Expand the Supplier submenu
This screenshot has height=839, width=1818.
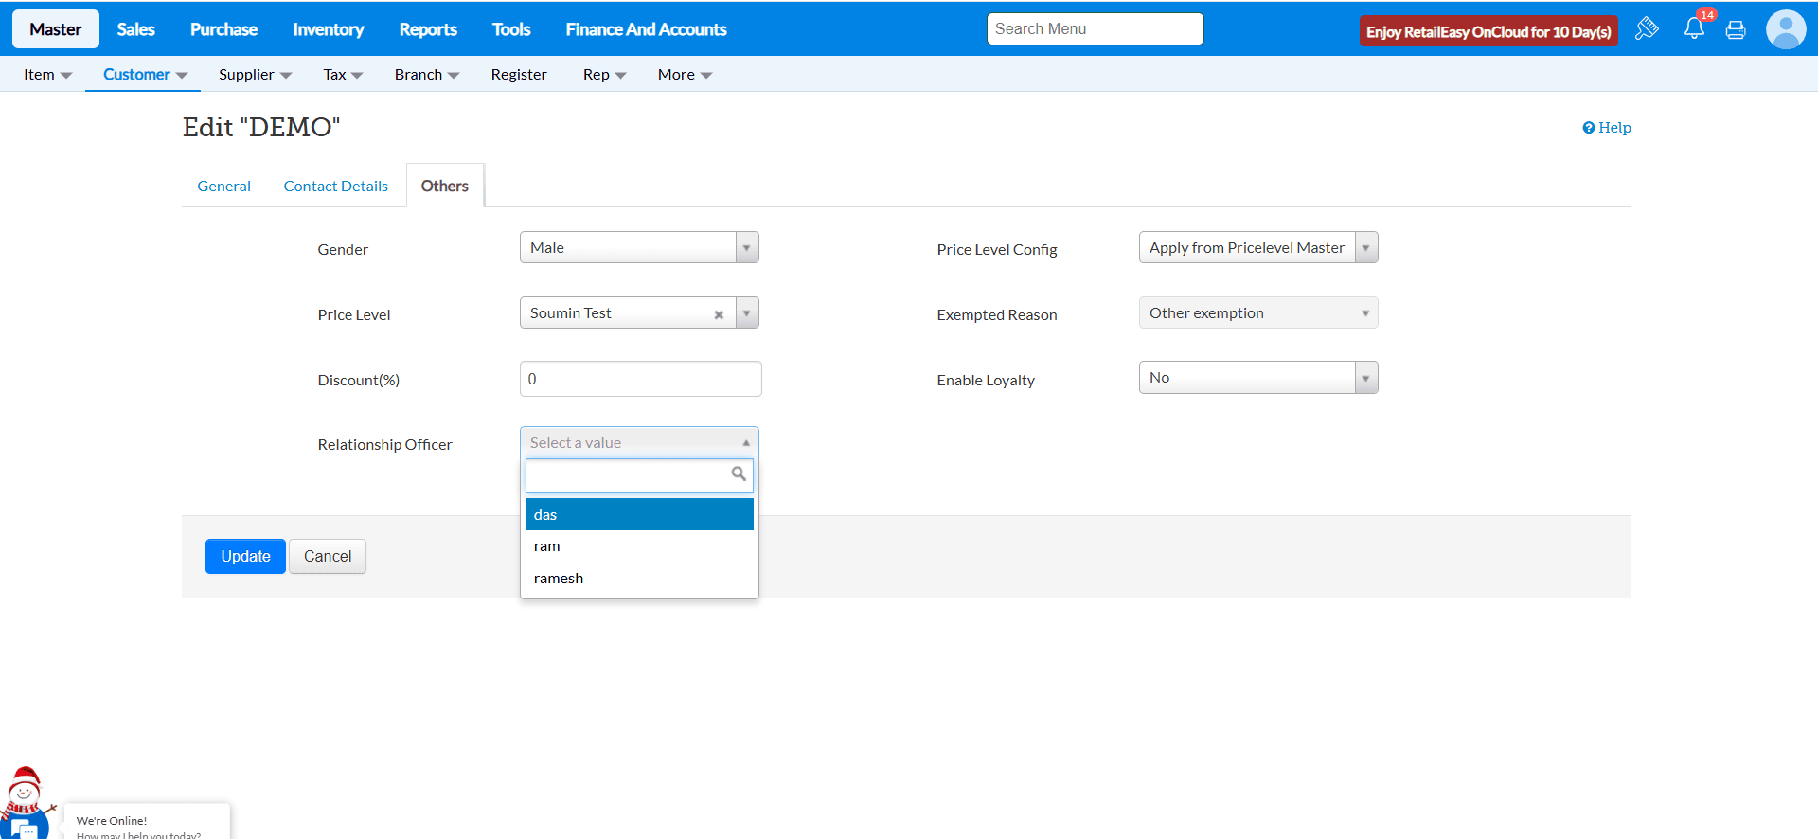pyautogui.click(x=255, y=74)
